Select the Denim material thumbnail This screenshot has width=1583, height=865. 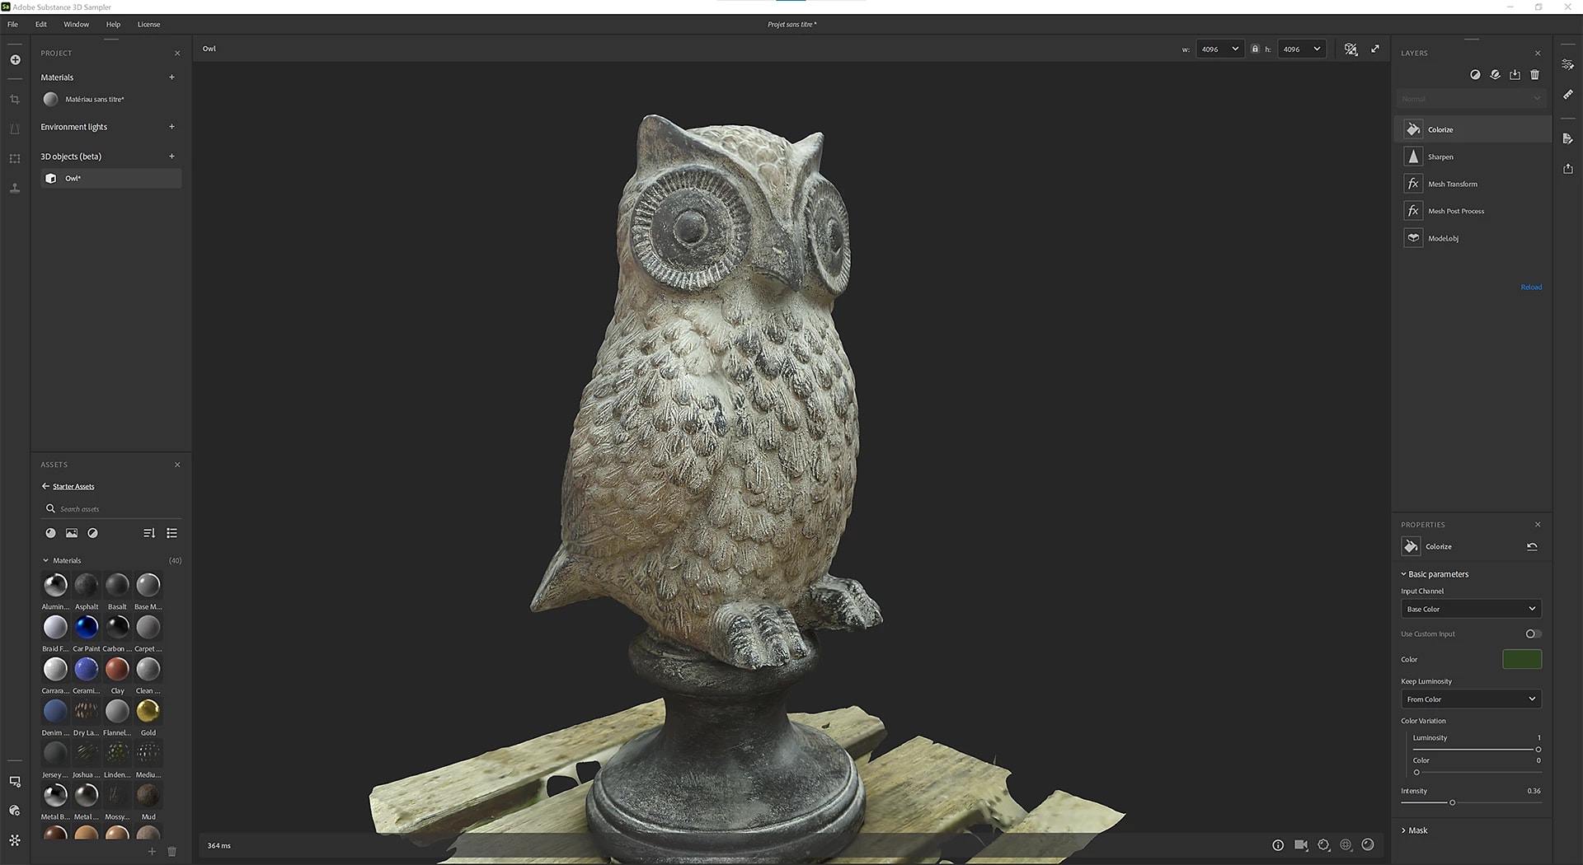click(x=55, y=710)
